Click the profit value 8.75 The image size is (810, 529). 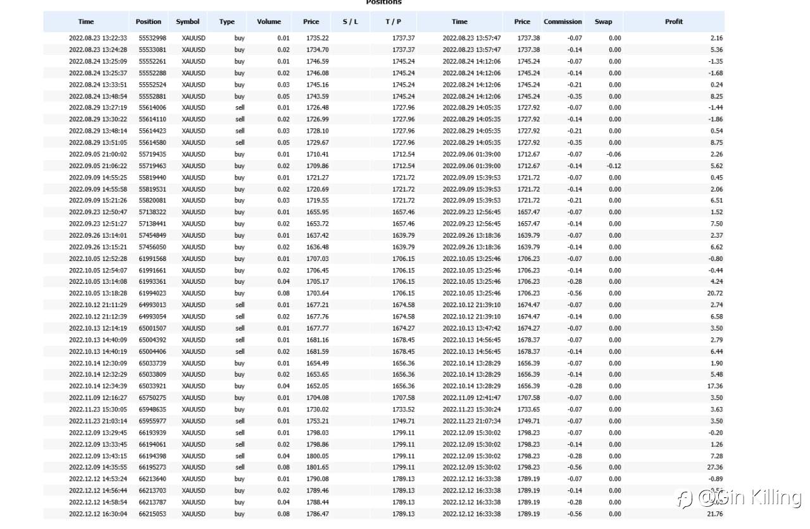[x=717, y=142]
